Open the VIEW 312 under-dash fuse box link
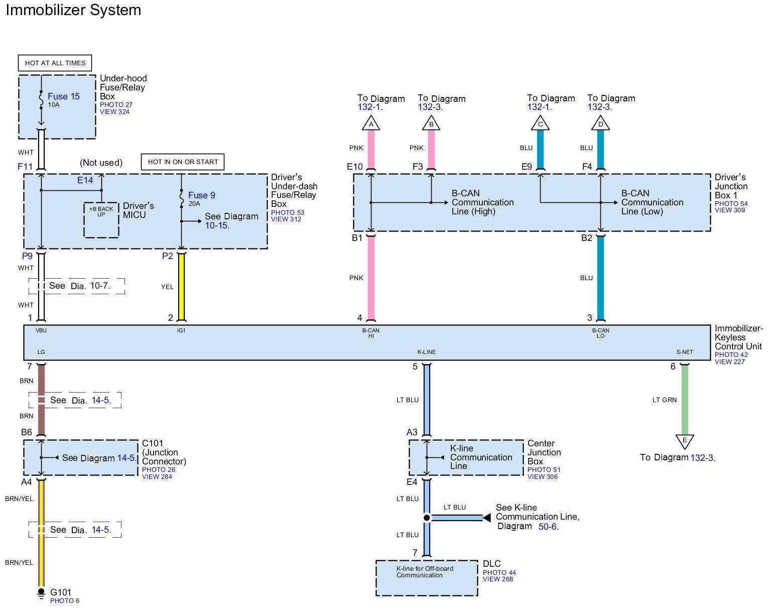This screenshot has height=614, width=770. 286,219
